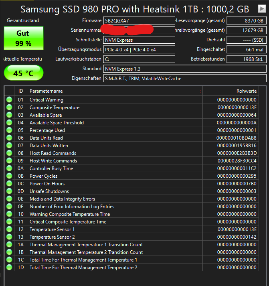
Task: Click status icon for Number of Error Information Log Entries
Action: [x=9, y=206]
